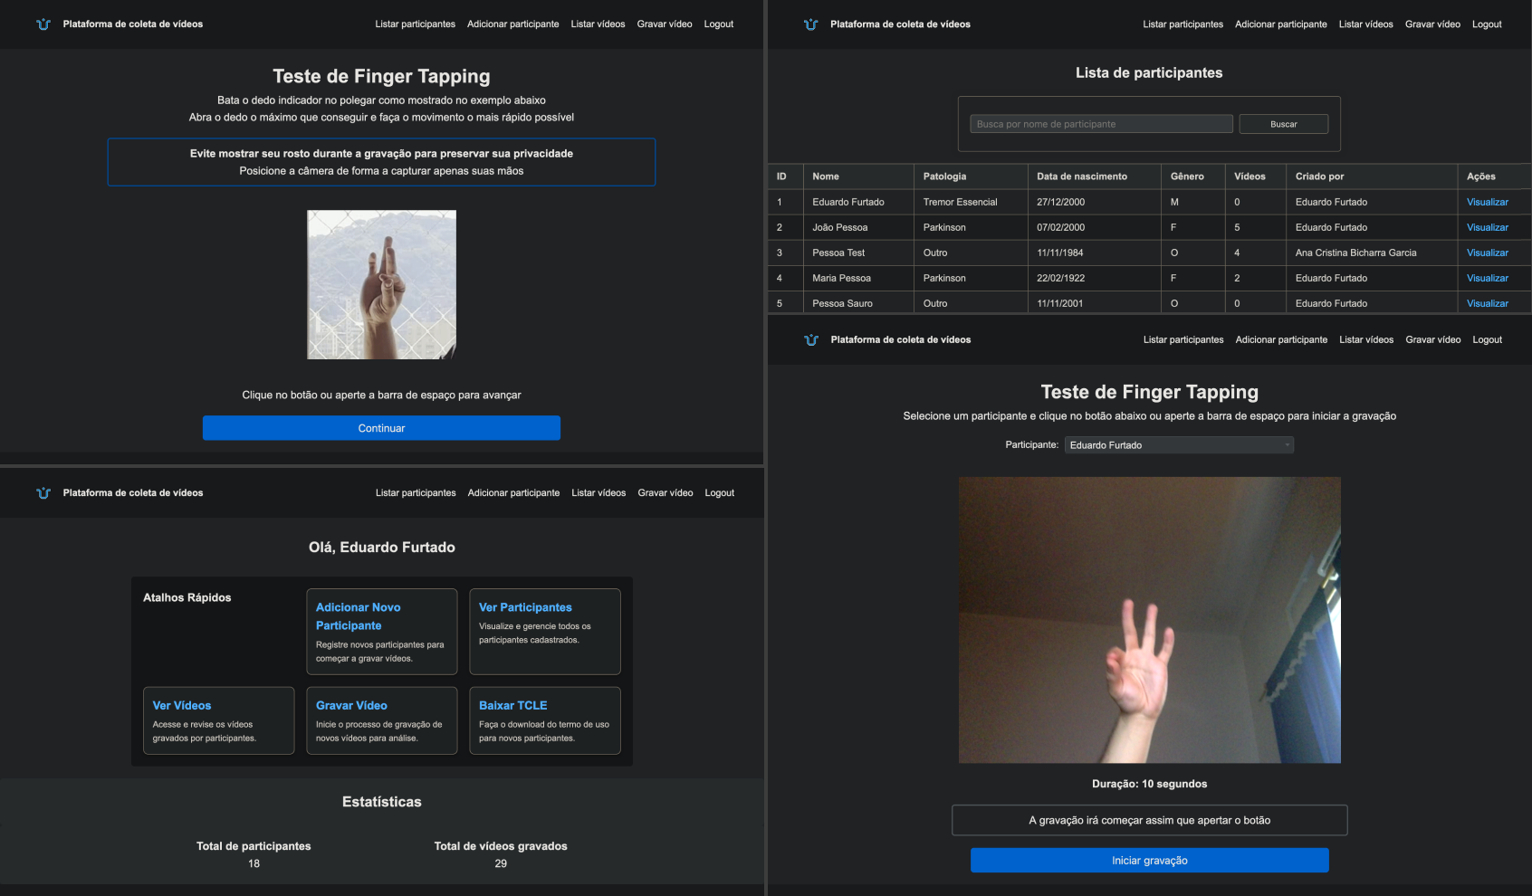
Task: Click the A gravação irá começar status box
Action: [1150, 820]
